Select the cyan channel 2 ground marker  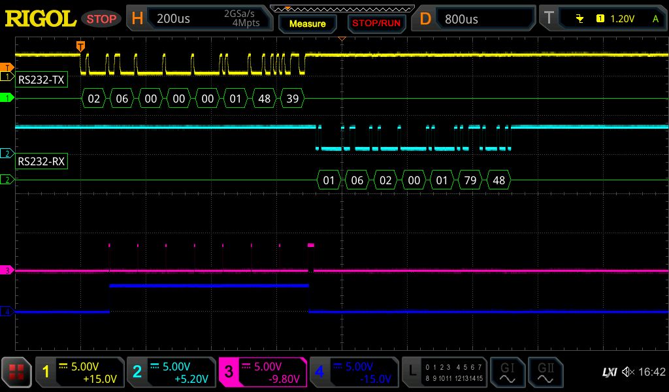click(x=7, y=154)
